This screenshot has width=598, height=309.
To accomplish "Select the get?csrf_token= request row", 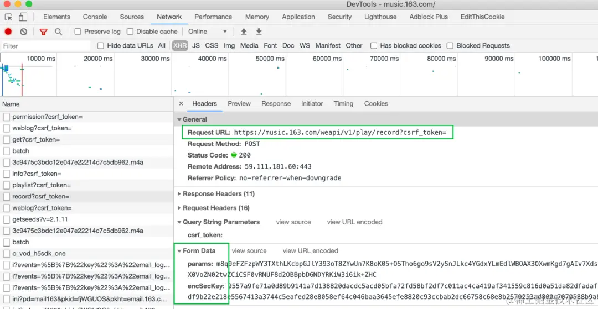I will point(87,140).
